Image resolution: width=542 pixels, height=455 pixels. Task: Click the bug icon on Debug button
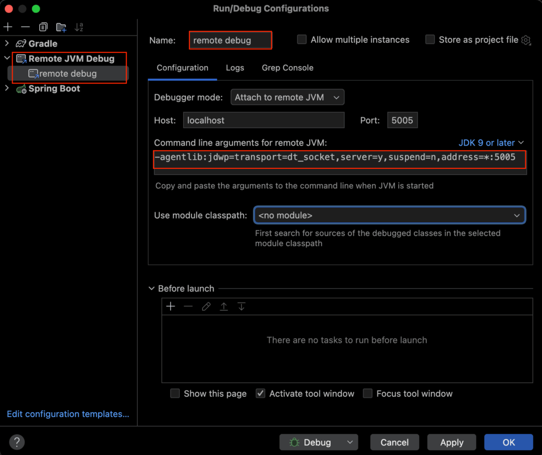click(294, 442)
